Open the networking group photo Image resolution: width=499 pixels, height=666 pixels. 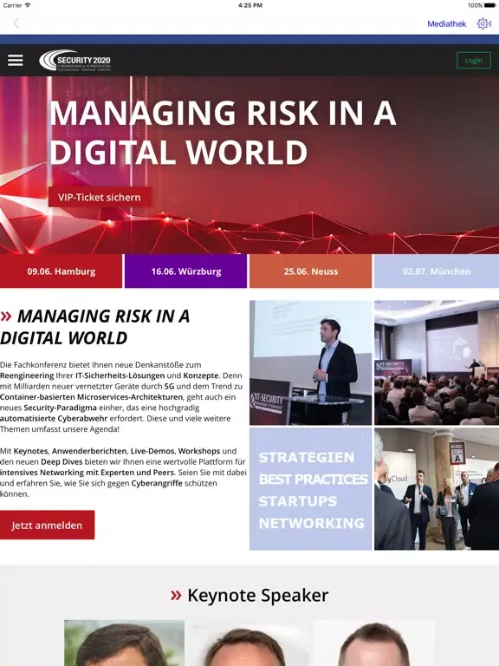[x=437, y=489]
